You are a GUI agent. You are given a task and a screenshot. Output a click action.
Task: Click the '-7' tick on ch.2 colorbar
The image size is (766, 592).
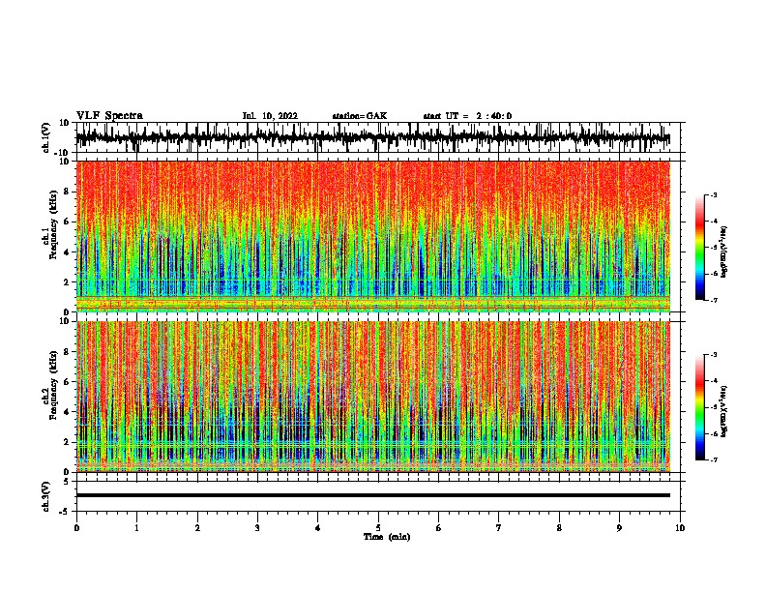click(714, 460)
